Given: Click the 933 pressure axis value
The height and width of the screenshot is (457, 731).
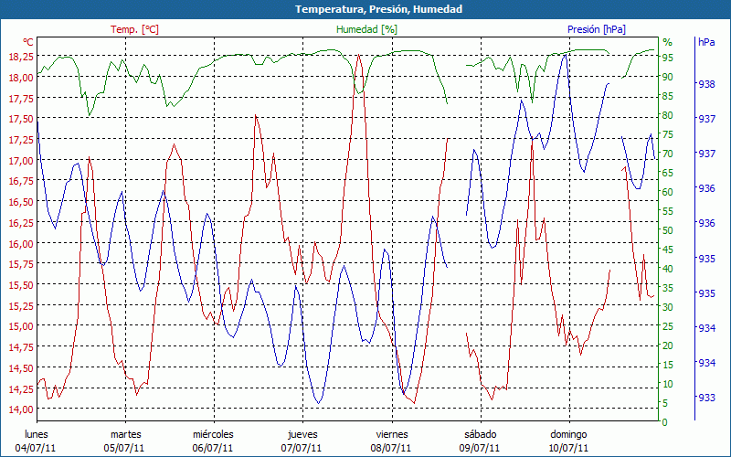Looking at the screenshot, I should (706, 398).
